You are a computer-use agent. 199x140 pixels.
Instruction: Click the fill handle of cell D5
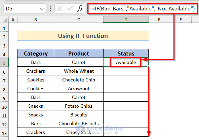tap(148, 66)
